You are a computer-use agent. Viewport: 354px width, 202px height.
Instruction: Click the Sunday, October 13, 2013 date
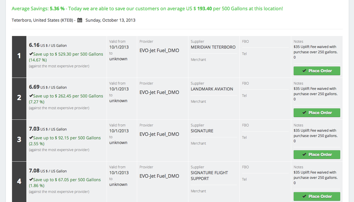pyautogui.click(x=110, y=20)
